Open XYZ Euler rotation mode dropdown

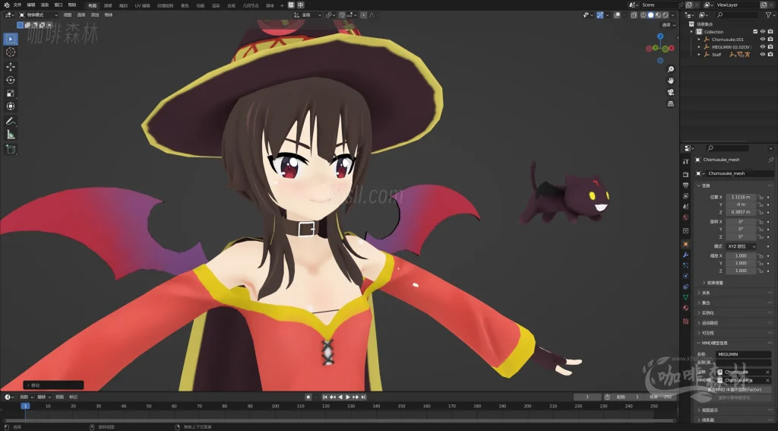(742, 246)
